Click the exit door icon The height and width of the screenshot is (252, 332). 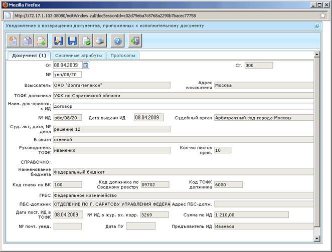point(135,41)
